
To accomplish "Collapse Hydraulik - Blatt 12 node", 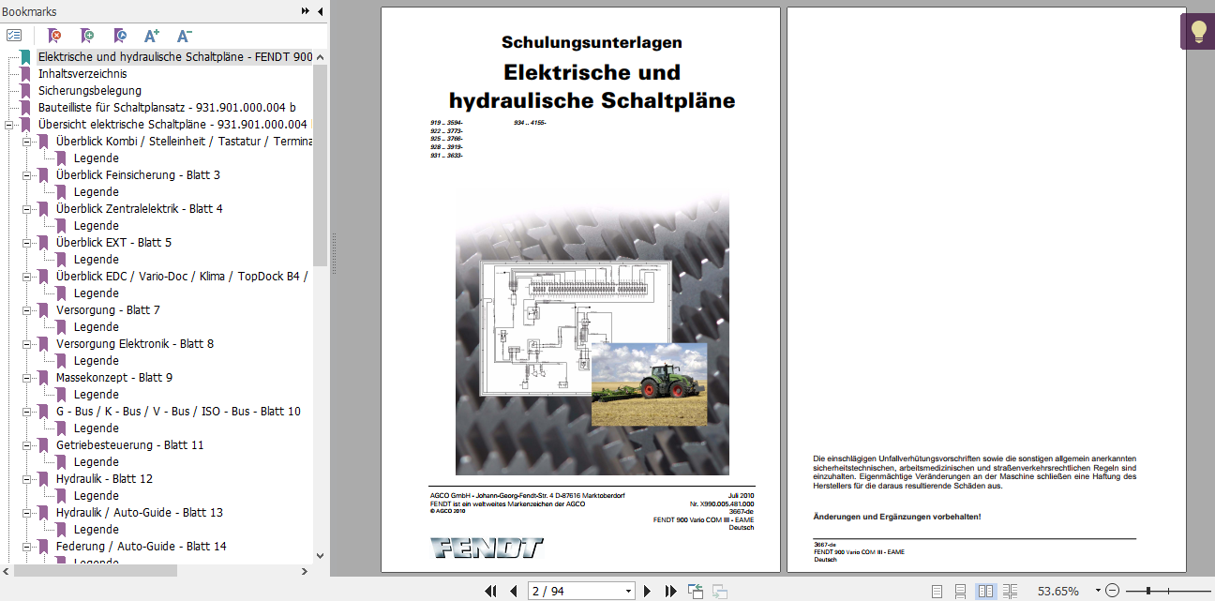I will (27, 479).
